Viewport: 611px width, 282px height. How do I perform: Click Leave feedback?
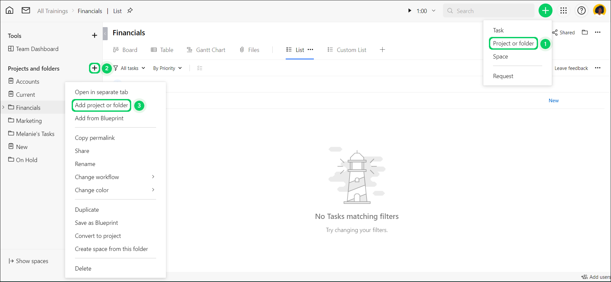coord(571,68)
